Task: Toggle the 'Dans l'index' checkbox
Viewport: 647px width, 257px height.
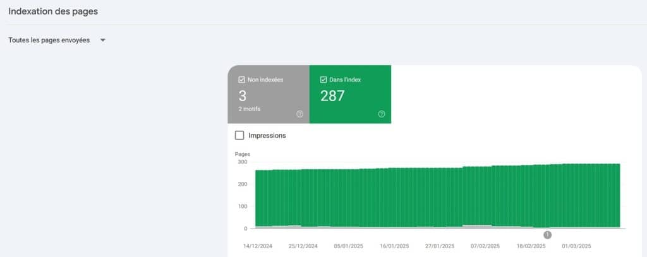Action: click(323, 80)
